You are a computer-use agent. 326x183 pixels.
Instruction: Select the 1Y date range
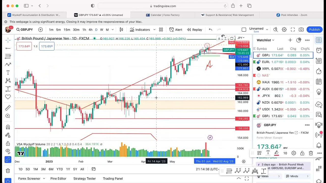click(68, 169)
